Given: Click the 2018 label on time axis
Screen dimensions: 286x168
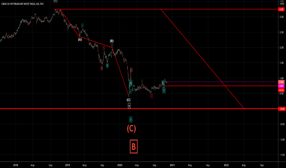Looking at the screenshot, I should pos(16,165).
